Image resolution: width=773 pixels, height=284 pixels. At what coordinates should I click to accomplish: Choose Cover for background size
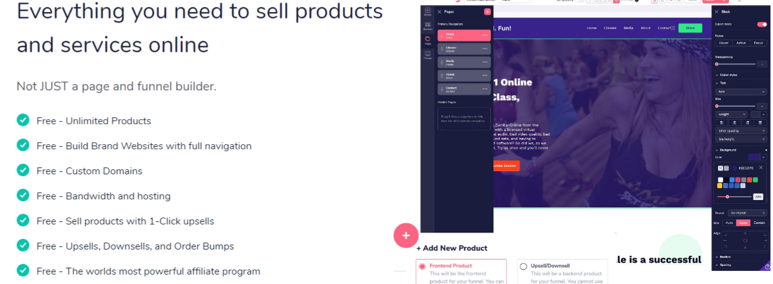743,223
